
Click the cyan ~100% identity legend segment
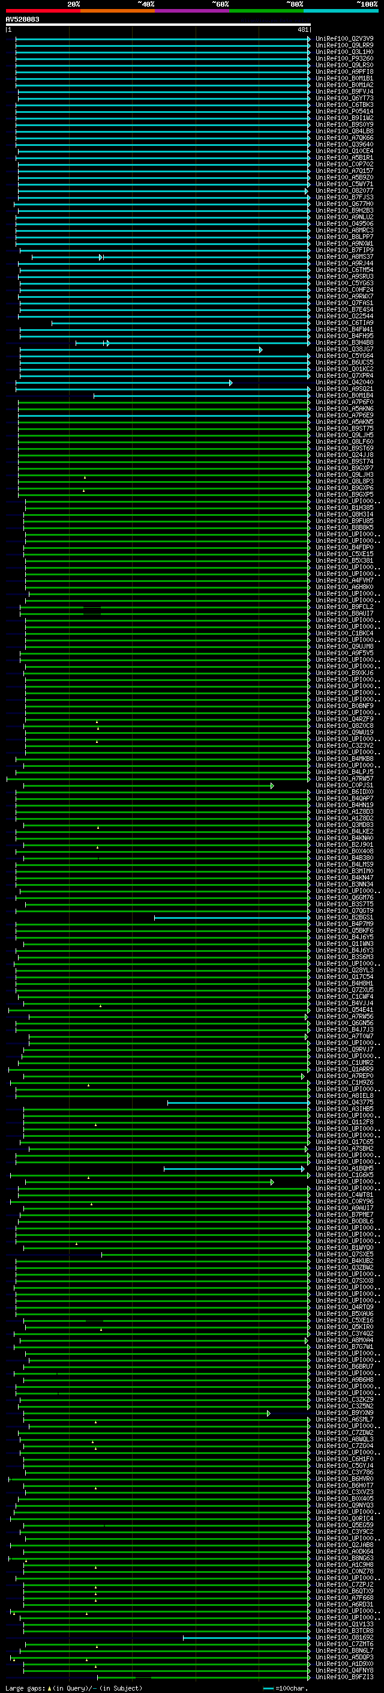[x=341, y=11]
